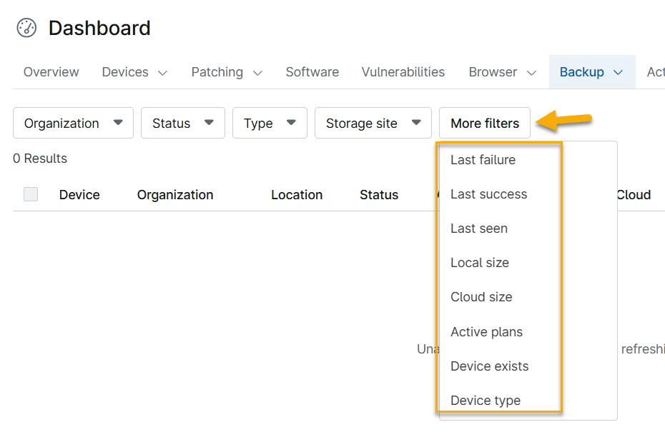The height and width of the screenshot is (447, 665).
Task: Select Device type filter option
Action: pyautogui.click(x=485, y=401)
